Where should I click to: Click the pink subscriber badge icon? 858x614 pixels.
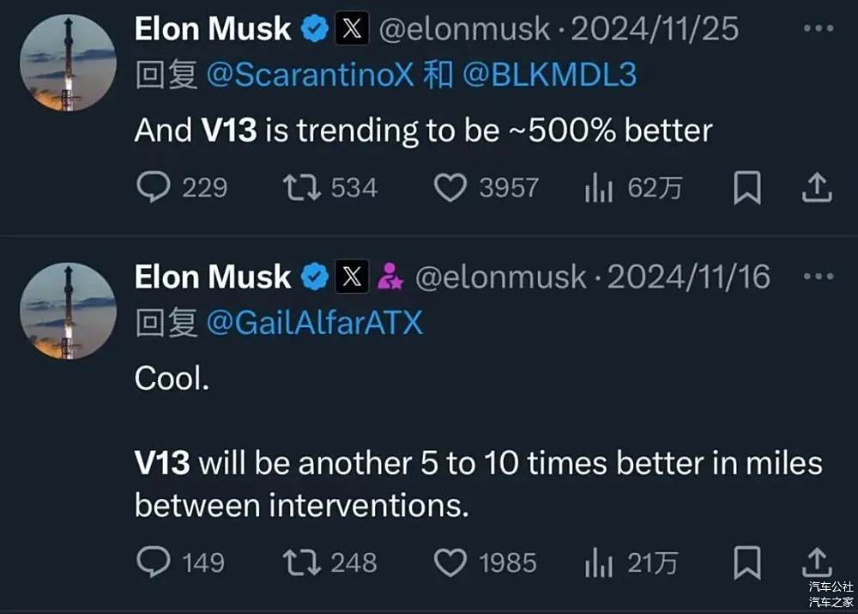[390, 276]
